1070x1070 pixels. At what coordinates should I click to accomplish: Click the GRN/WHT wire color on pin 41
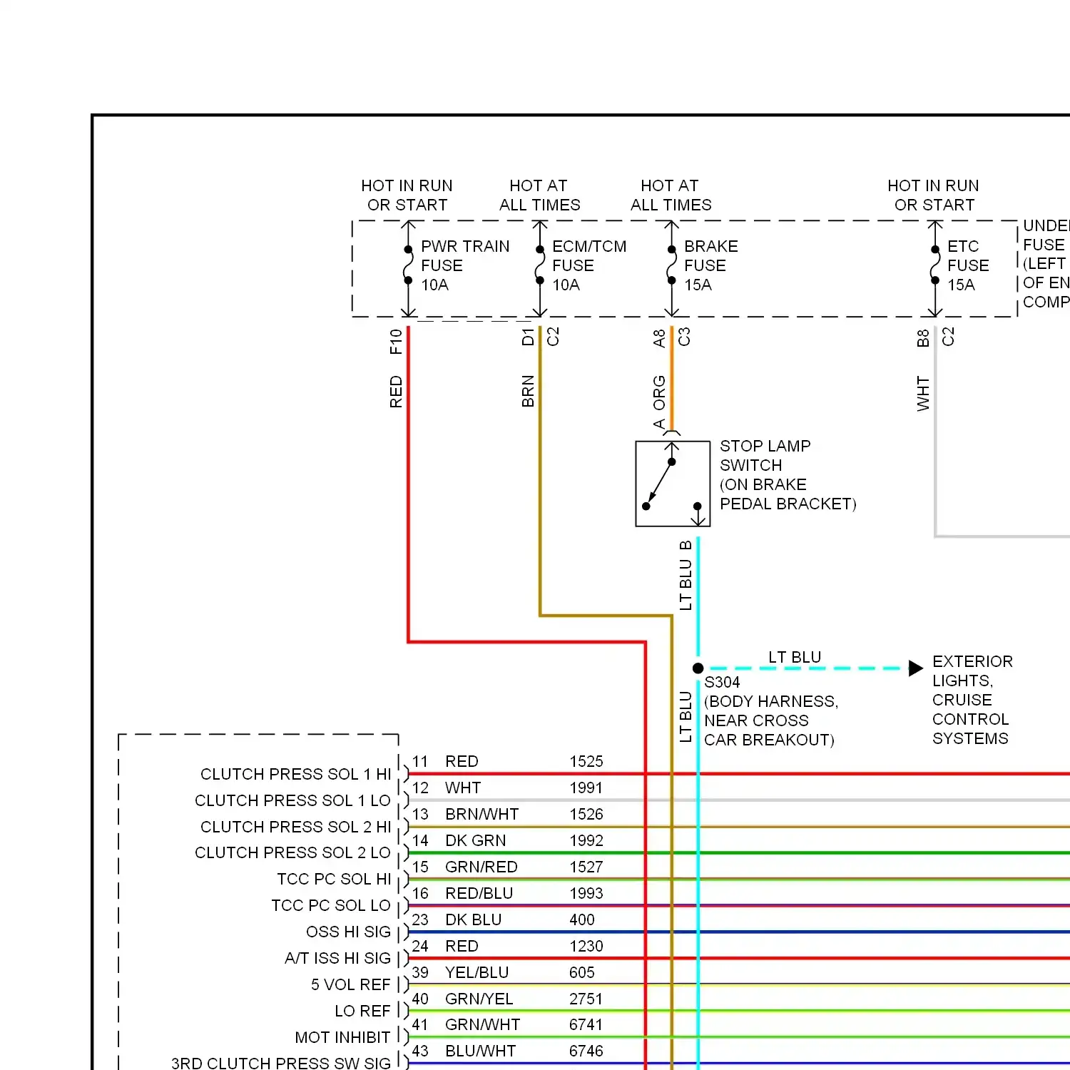point(482,1024)
